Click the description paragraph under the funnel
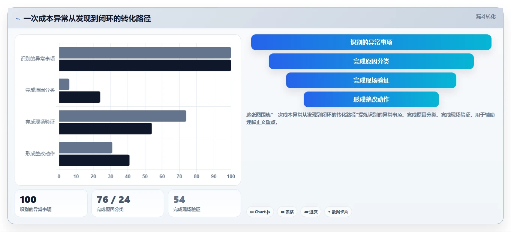Screen dimensions: 511x232 (370, 118)
